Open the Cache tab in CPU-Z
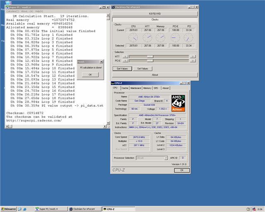The image size is (265, 212). point(125,88)
